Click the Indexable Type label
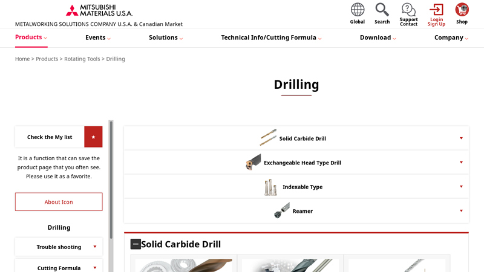484x272 pixels. click(x=302, y=187)
